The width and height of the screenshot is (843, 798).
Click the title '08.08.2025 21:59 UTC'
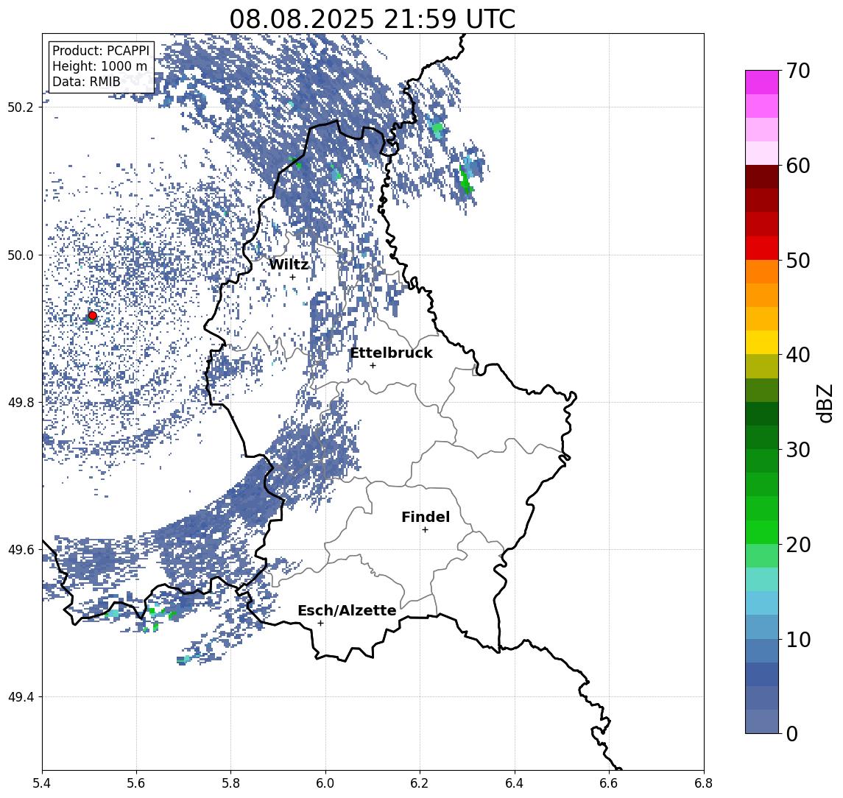(373, 19)
